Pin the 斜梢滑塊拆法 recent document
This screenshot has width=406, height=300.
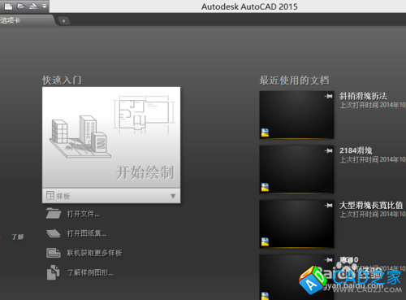328,96
